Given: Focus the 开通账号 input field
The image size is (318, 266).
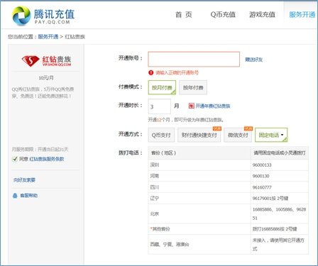Looking at the screenshot, I should [194, 59].
